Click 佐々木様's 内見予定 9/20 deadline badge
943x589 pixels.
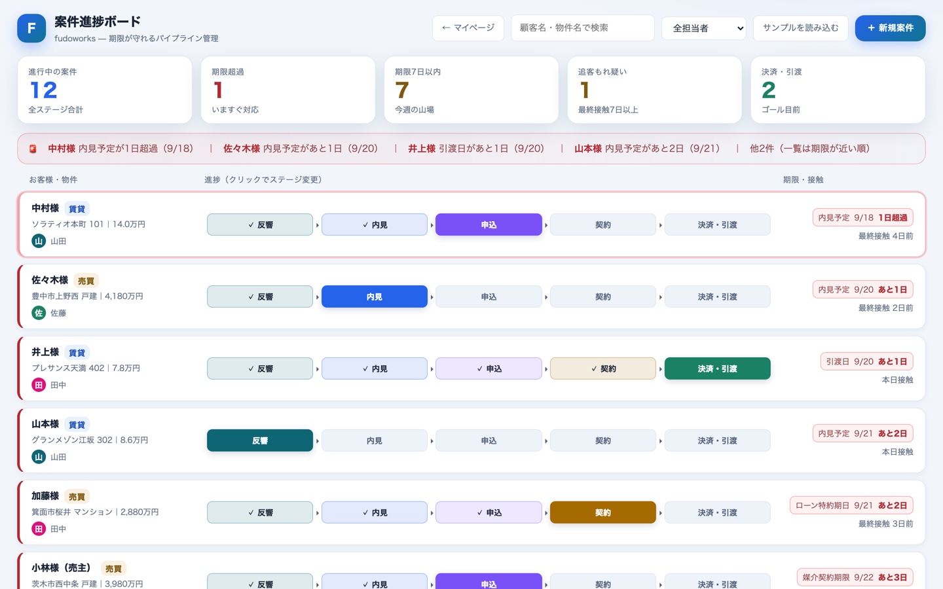click(x=862, y=289)
